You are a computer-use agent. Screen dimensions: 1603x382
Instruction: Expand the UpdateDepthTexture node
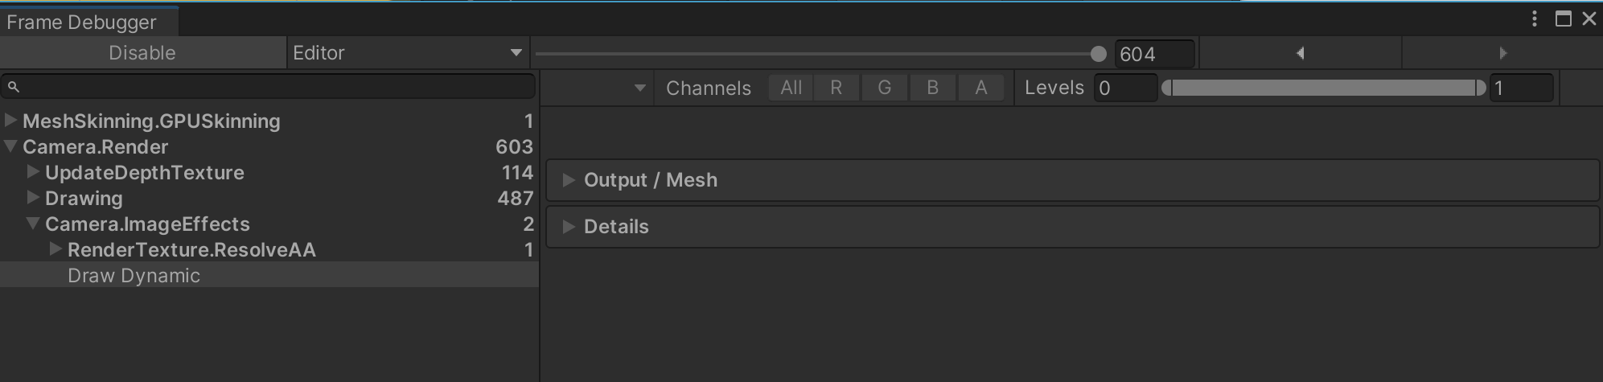33,172
